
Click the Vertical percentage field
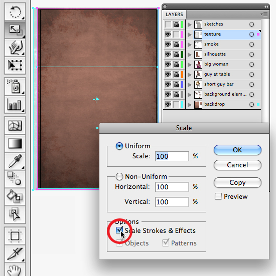coord(172,202)
